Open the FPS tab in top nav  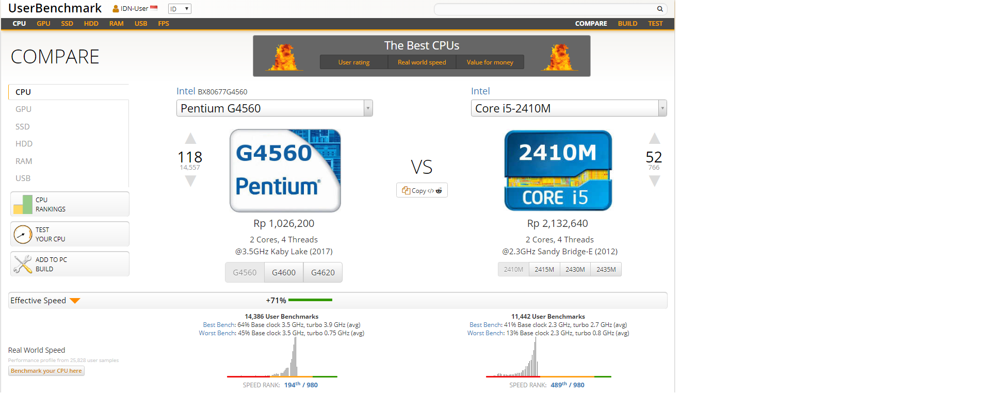click(164, 24)
